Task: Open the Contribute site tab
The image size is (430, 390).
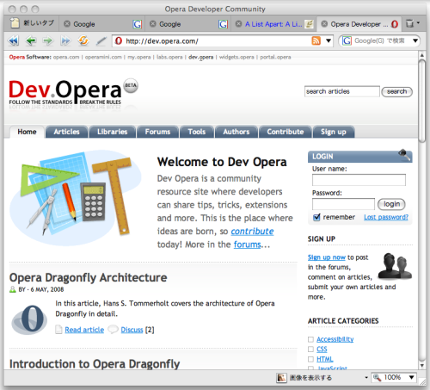Action: point(286,132)
